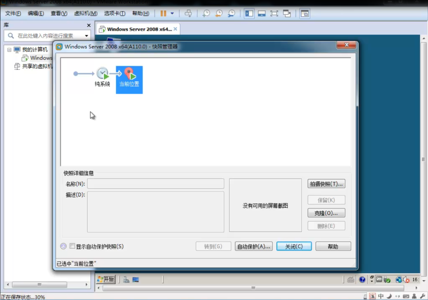Open the 文件(F) menu
The width and height of the screenshot is (428, 300).
click(x=13, y=13)
